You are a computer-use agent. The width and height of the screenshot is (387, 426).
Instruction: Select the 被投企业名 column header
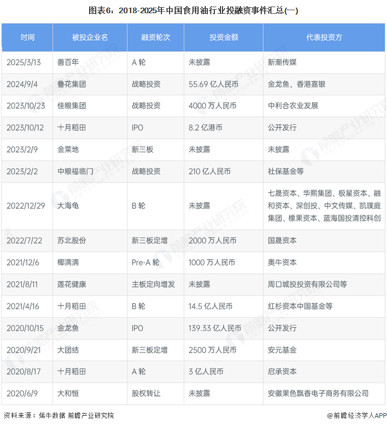90,37
